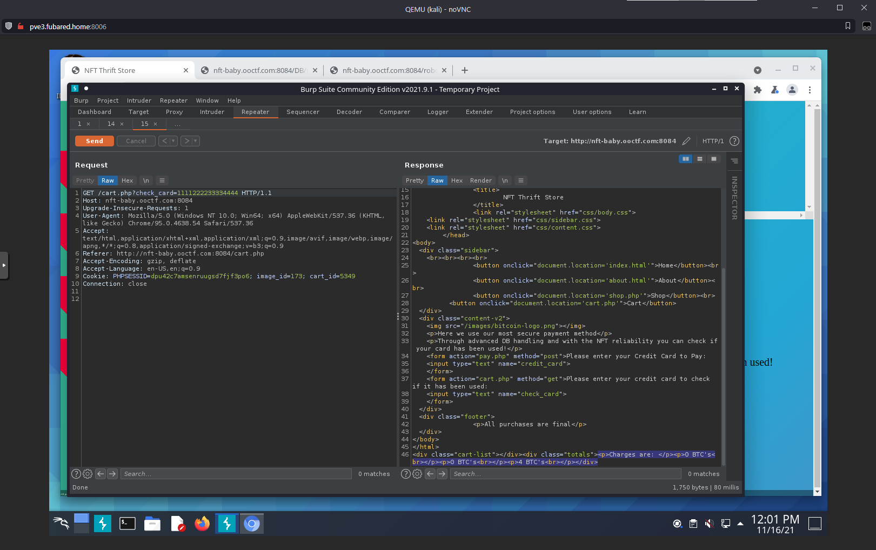Open request search help icon
This screenshot has width=876, height=550.
click(76, 474)
